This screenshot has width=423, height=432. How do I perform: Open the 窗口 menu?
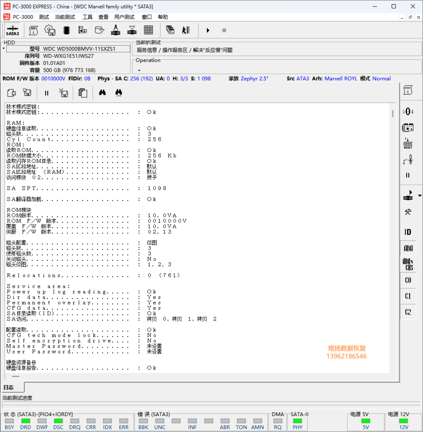pyautogui.click(x=146, y=17)
